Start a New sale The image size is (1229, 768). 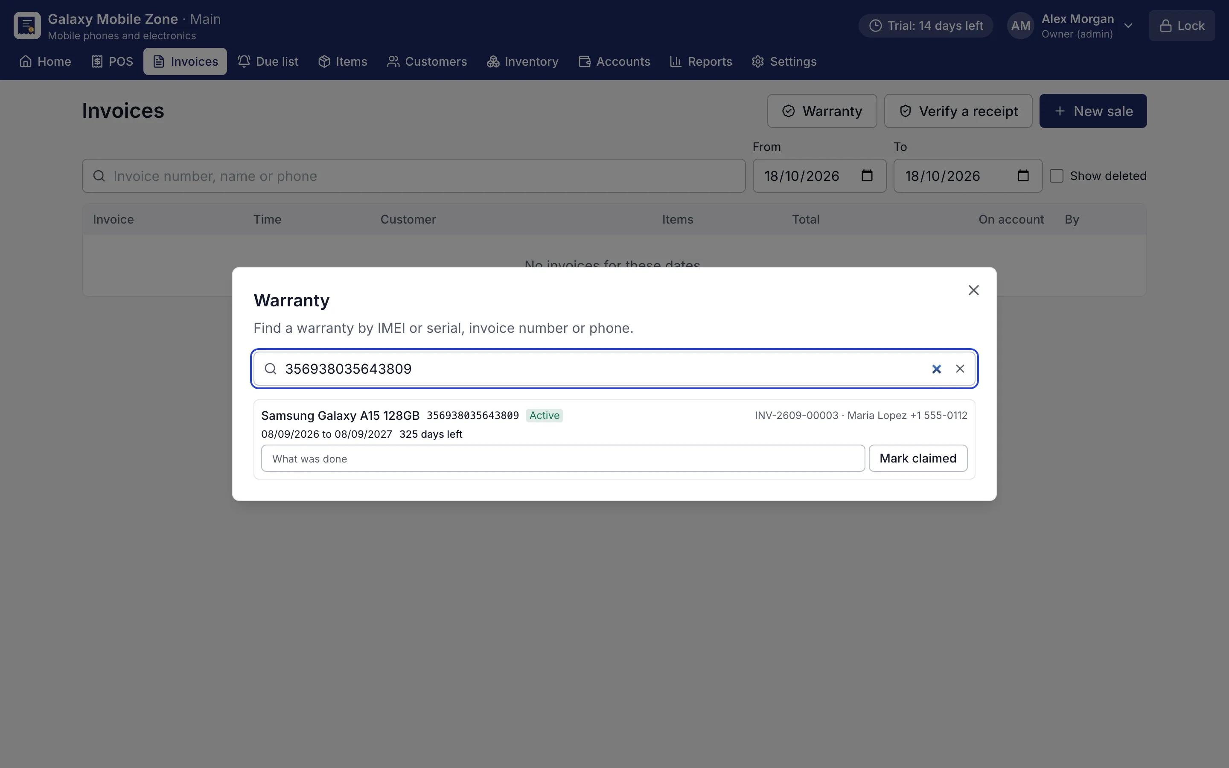coord(1093,111)
